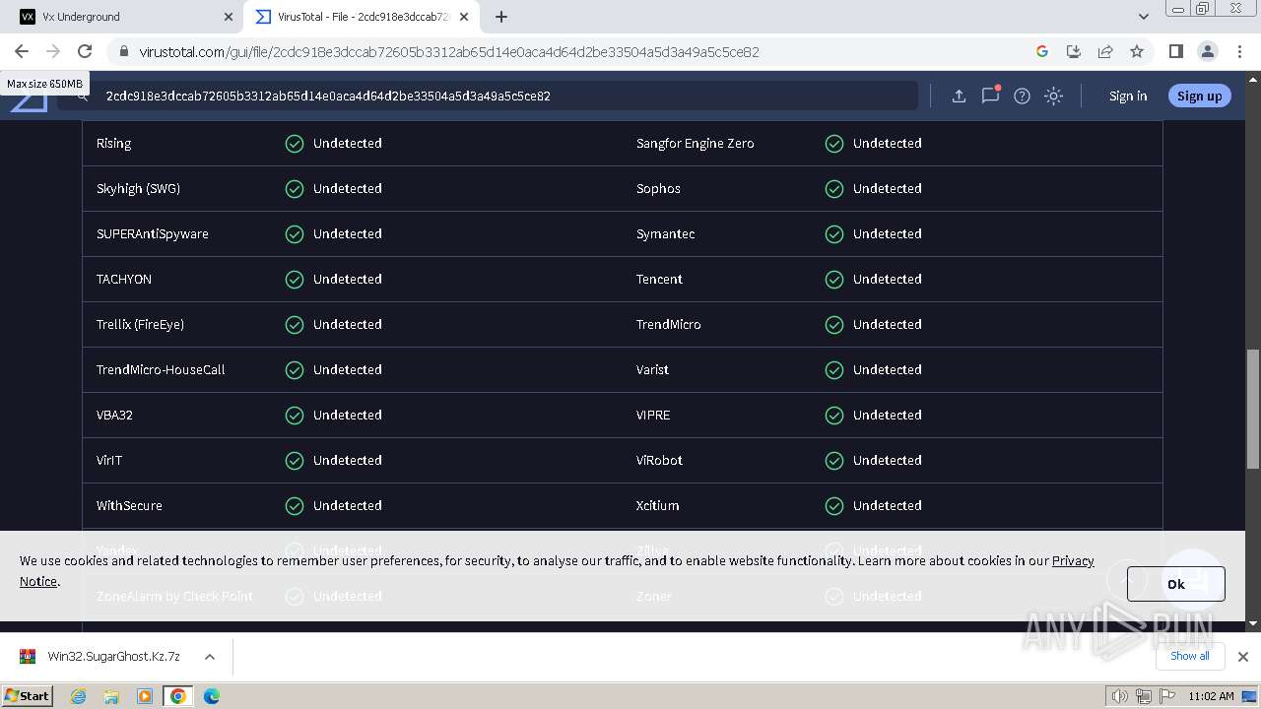Click the TrendMicro-HouseCall engine name
Image resolution: width=1261 pixels, height=709 pixels.
click(161, 369)
